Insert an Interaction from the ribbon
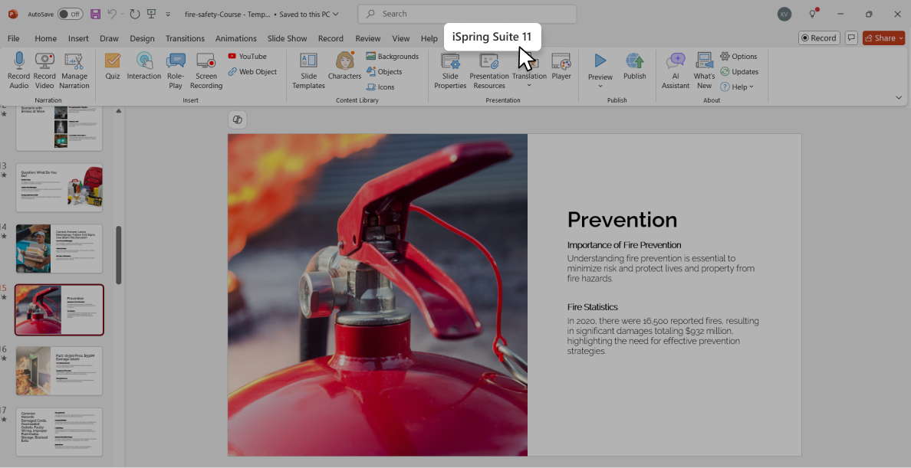 pos(144,61)
